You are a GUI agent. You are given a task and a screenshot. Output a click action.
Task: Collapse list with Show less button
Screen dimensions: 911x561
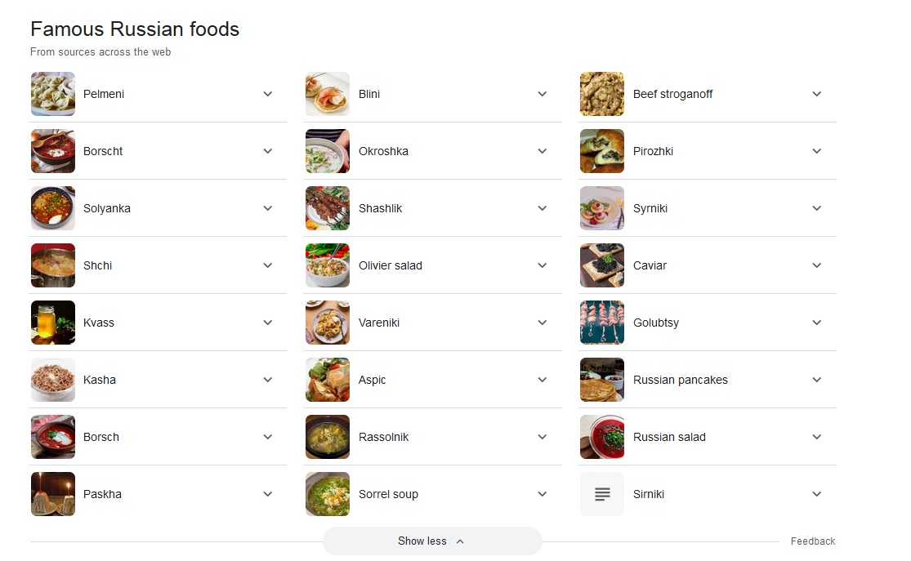(431, 541)
